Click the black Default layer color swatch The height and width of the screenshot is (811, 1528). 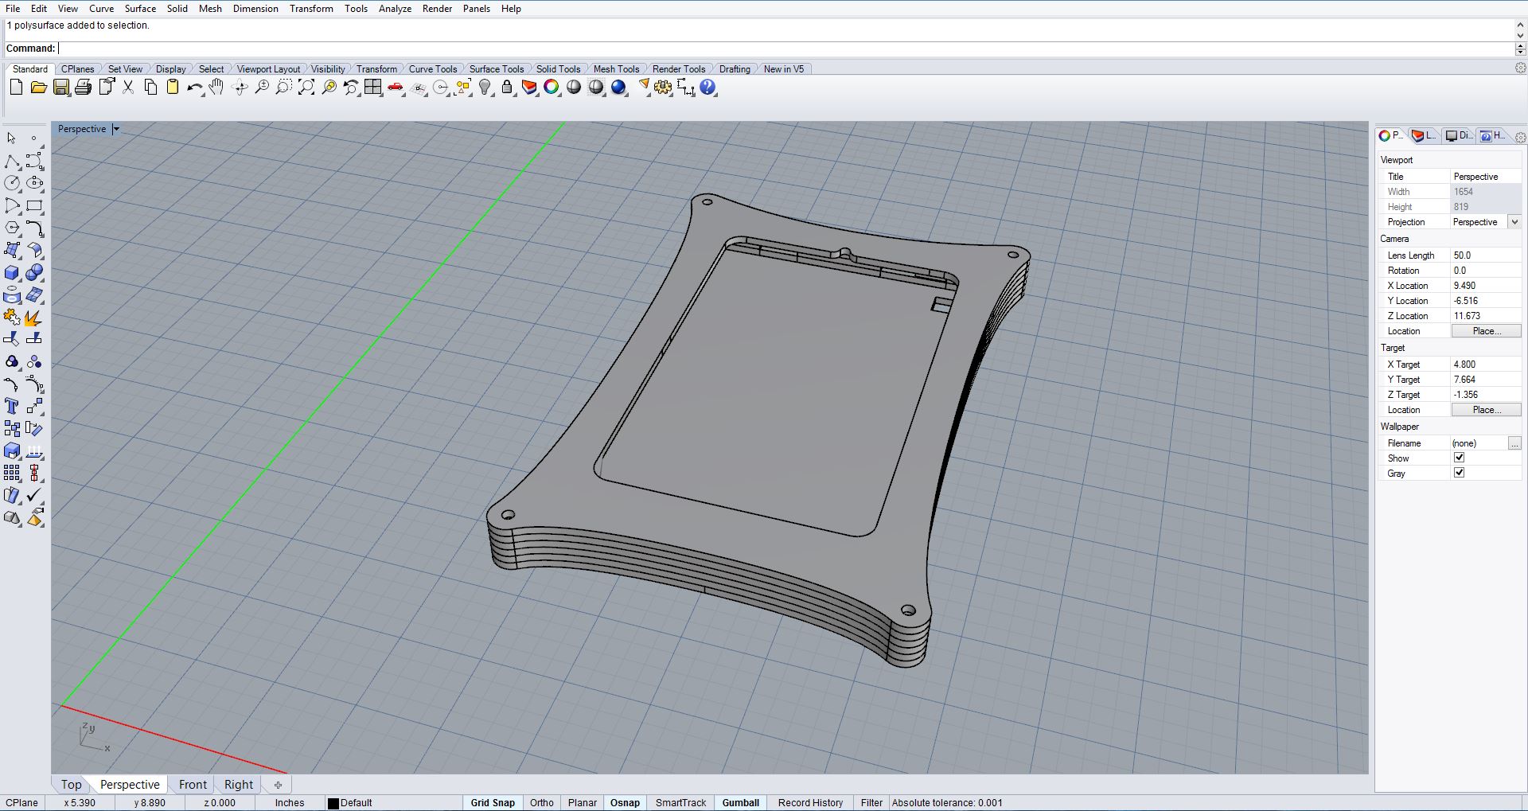(x=333, y=803)
